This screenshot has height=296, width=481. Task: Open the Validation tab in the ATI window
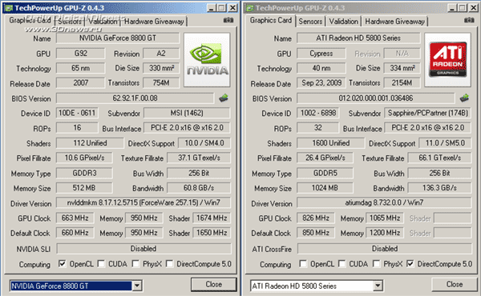(x=344, y=22)
